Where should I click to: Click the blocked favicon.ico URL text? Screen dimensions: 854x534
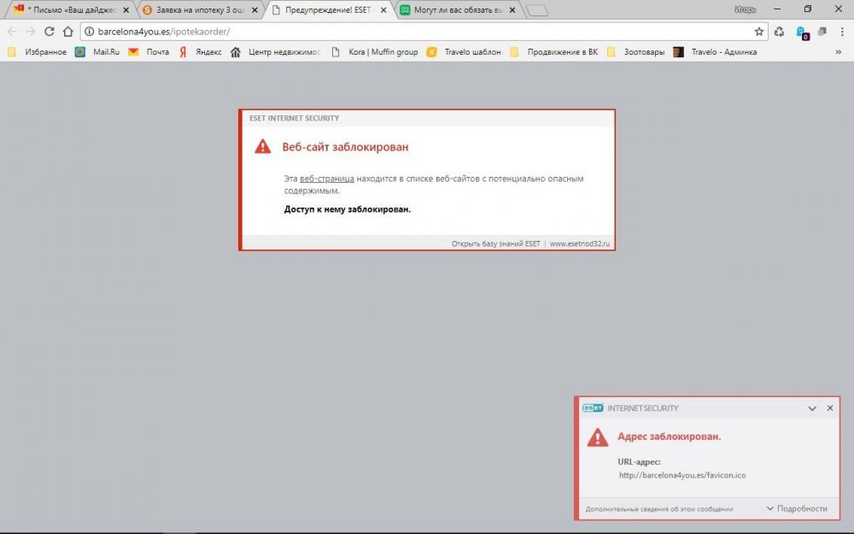click(682, 475)
